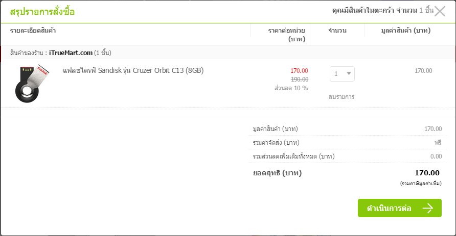Click the arrow icon on the continue button

[x=428, y=208]
